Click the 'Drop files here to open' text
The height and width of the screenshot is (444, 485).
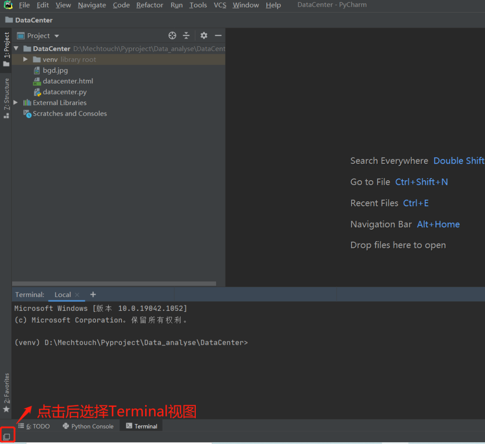point(398,245)
